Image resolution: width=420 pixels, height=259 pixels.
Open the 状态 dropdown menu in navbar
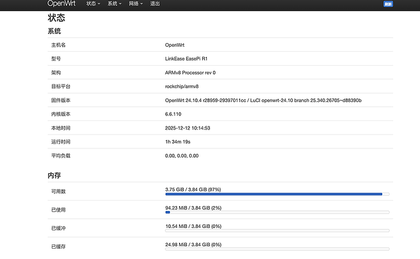point(93,4)
